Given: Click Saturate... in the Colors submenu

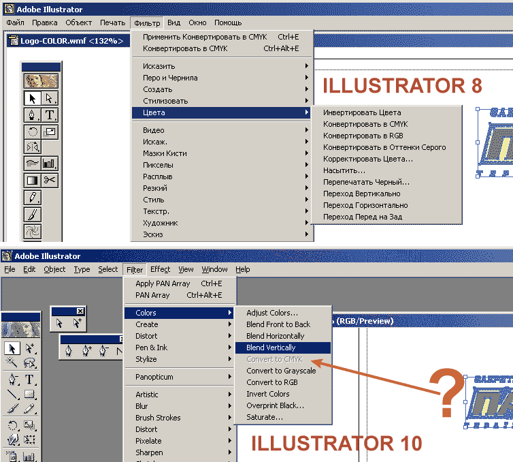Looking at the screenshot, I should point(283,417).
